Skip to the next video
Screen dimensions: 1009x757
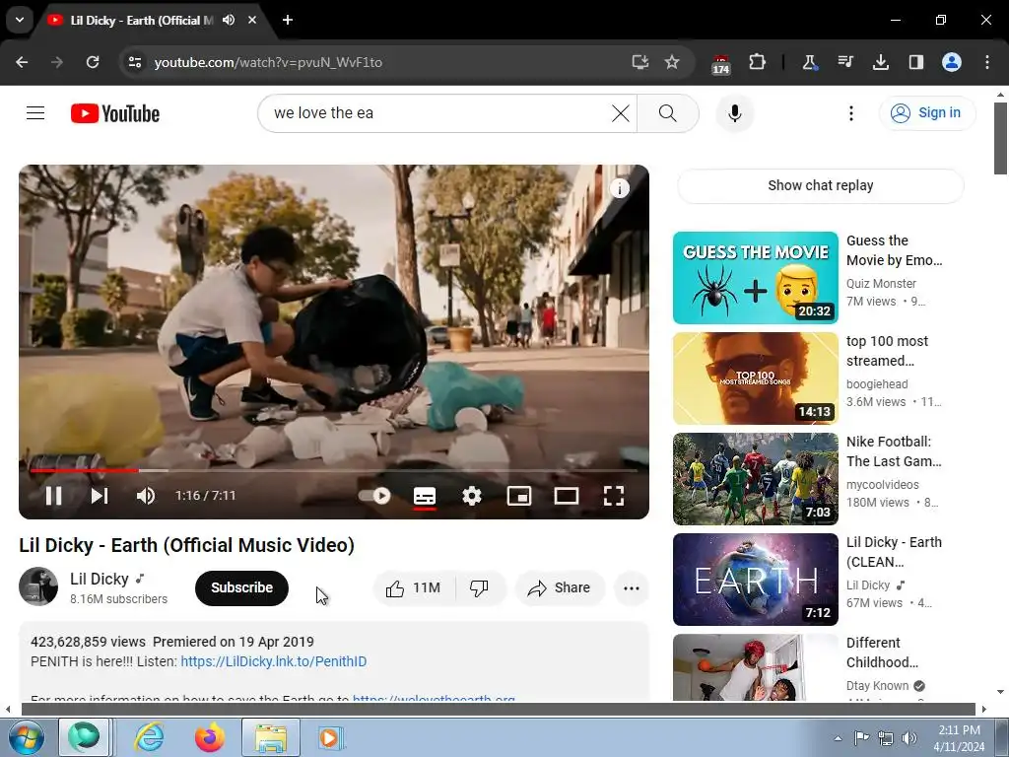(100, 496)
